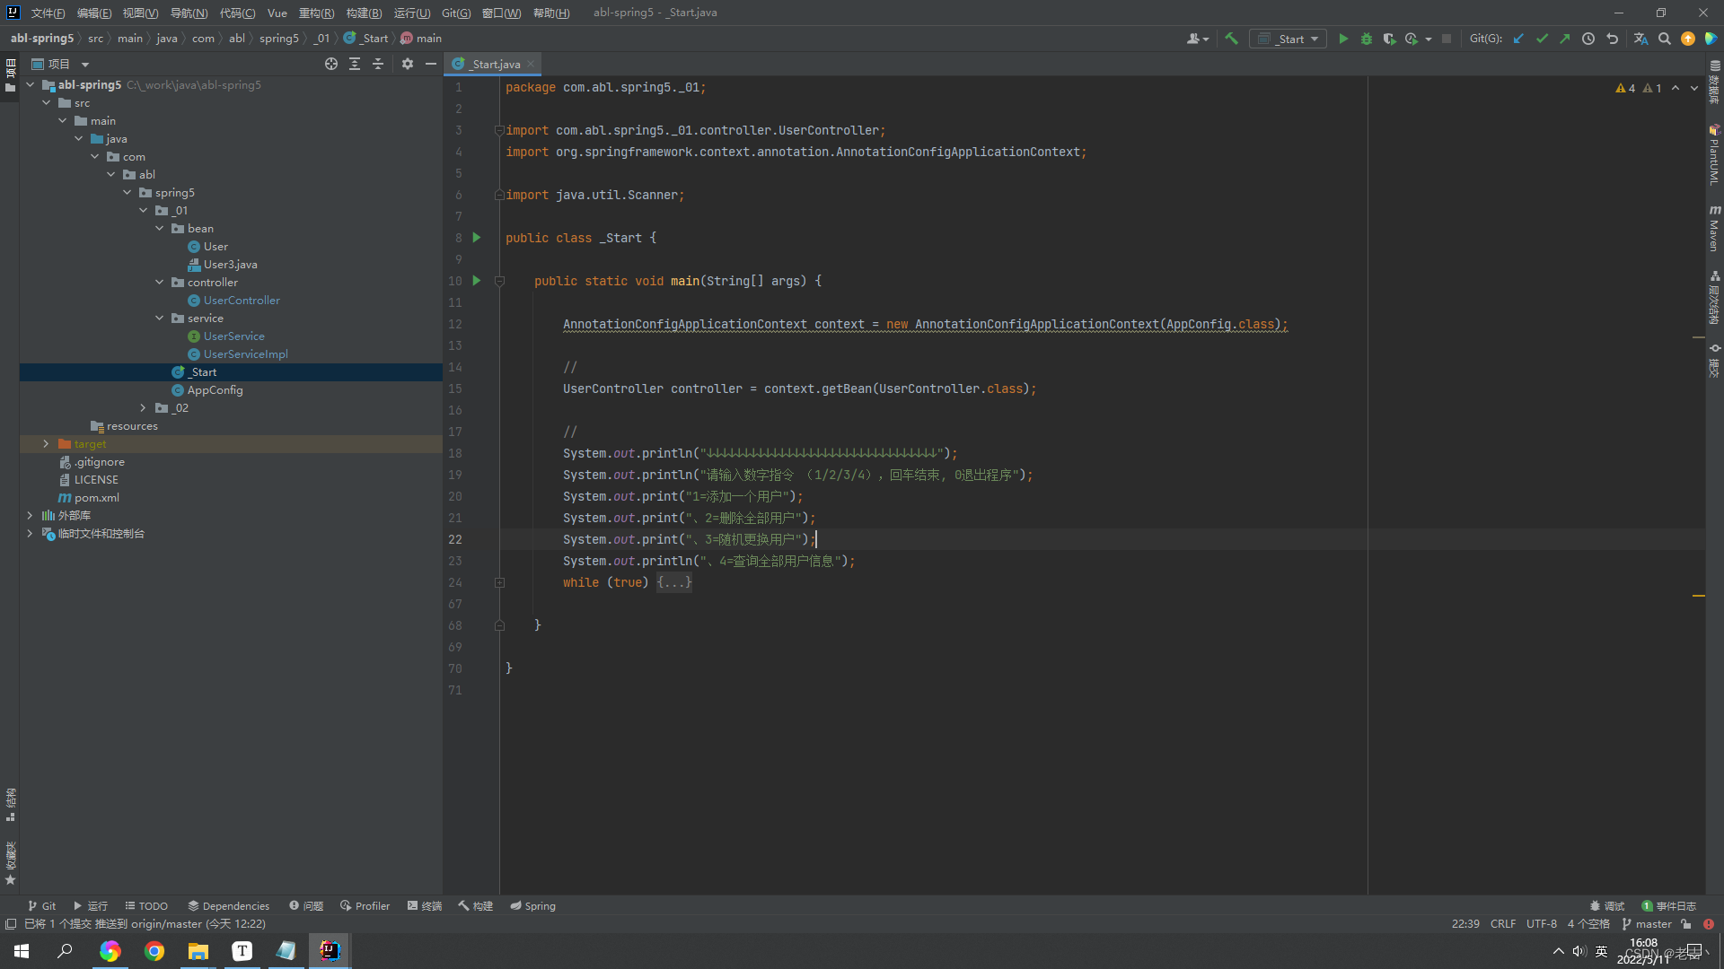Viewport: 1724px width, 969px height.
Task: Push commits with the Git green arrow
Action: (1565, 39)
